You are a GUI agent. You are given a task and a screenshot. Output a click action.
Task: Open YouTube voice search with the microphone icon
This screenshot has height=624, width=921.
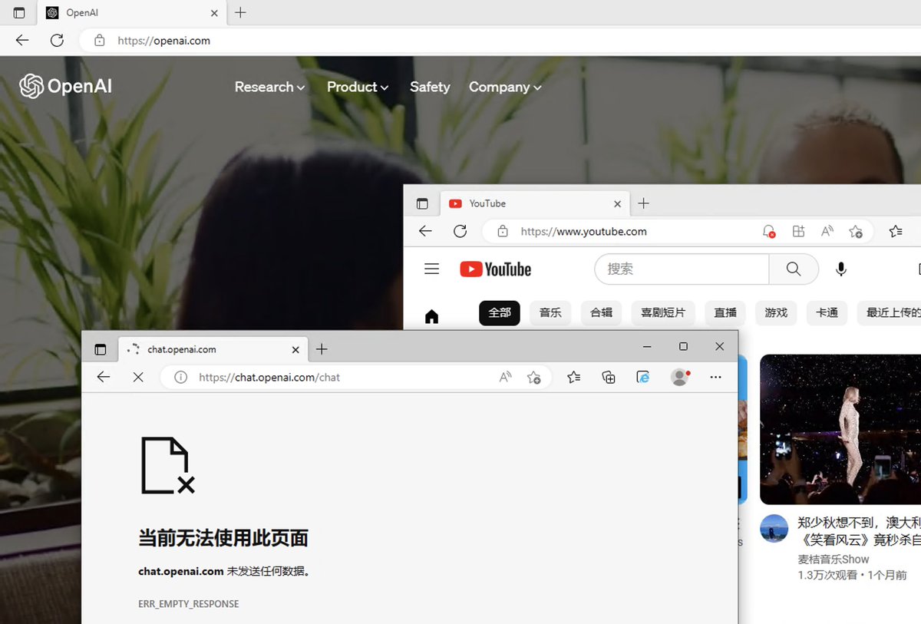[840, 269]
